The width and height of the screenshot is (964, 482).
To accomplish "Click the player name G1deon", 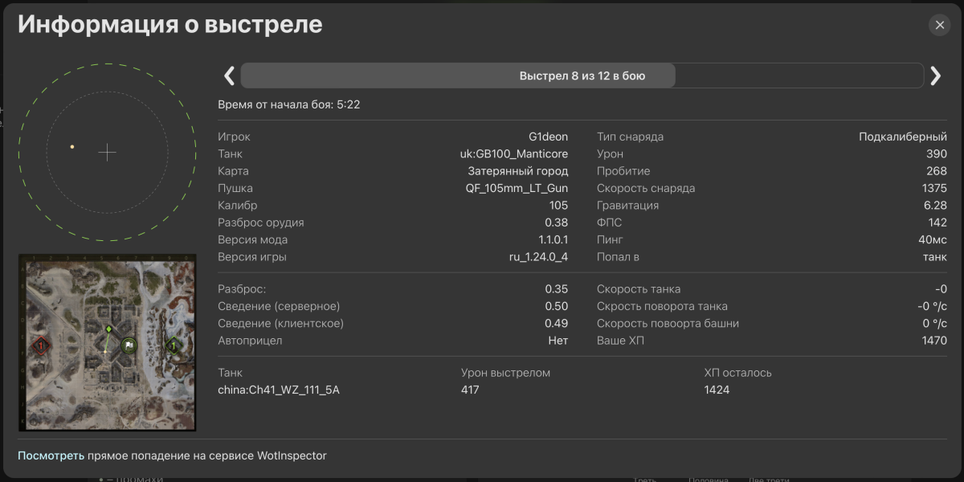I will coord(548,137).
